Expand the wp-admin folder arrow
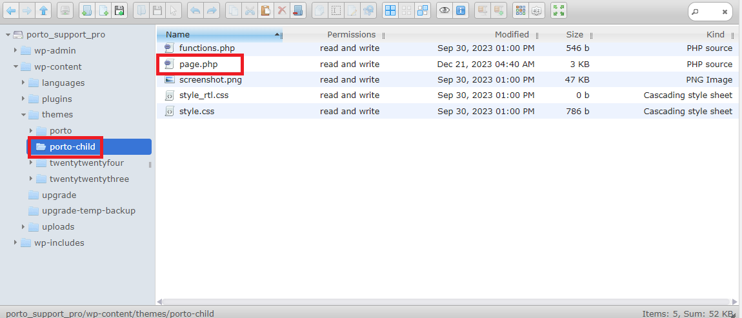This screenshot has height=318, width=742. tap(15, 50)
